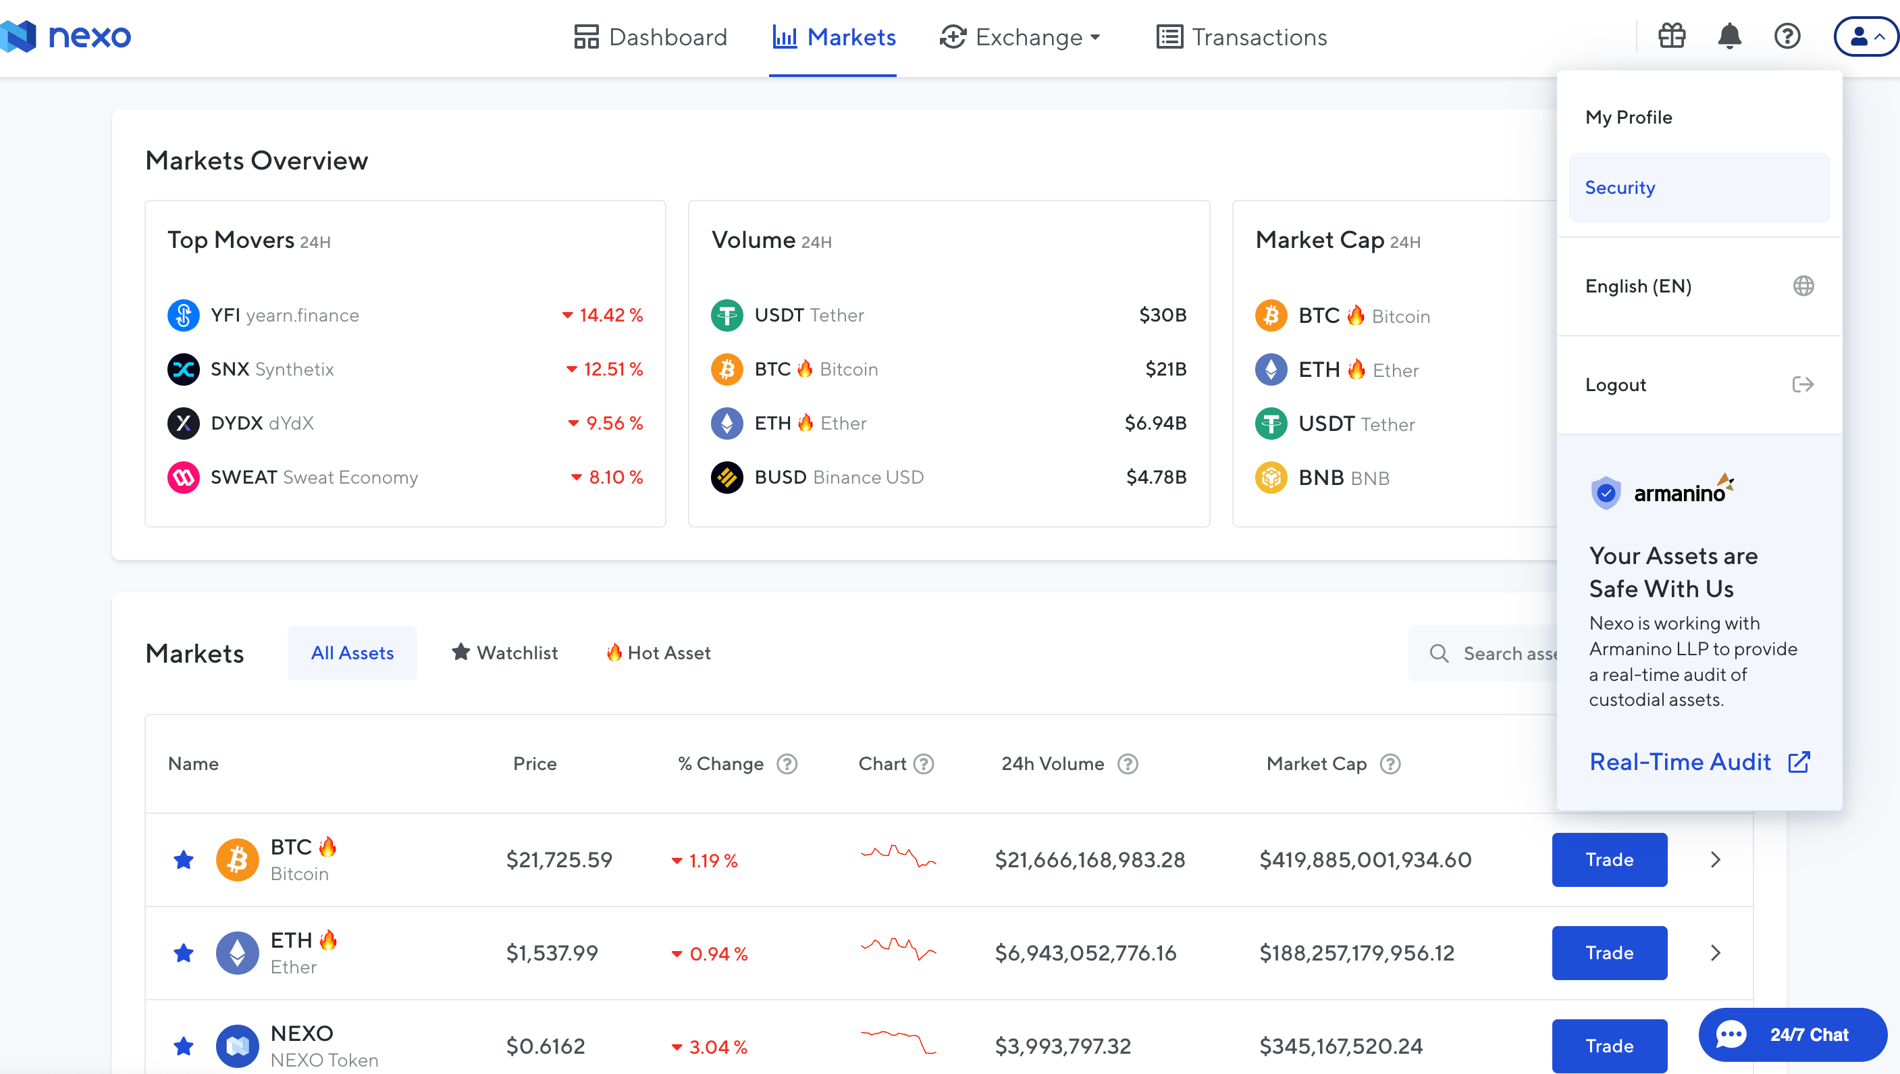Click the Market Cap column help icon
The width and height of the screenshot is (1900, 1074).
tap(1390, 763)
